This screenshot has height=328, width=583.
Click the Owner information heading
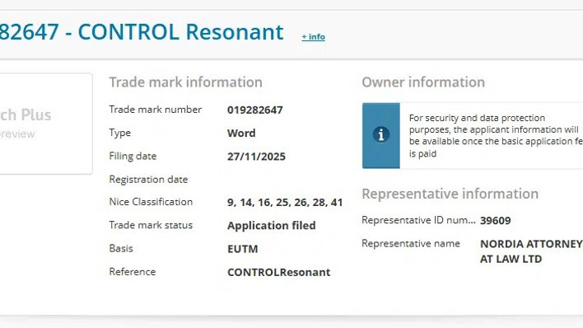[x=423, y=82]
